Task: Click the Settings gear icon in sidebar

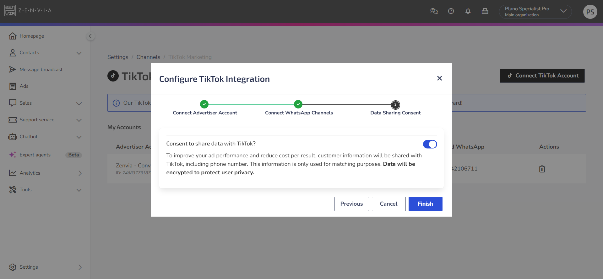Action: pyautogui.click(x=13, y=267)
